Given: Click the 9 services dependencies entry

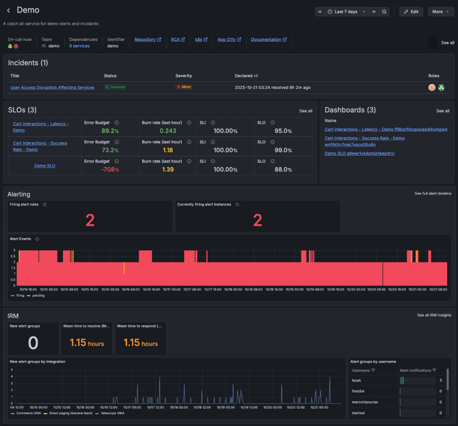Looking at the screenshot, I should (79, 46).
